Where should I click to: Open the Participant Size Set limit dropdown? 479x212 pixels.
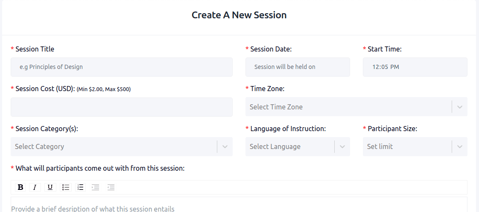(x=415, y=146)
